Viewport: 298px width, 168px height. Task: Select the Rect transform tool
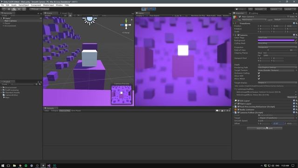[x=24, y=9]
